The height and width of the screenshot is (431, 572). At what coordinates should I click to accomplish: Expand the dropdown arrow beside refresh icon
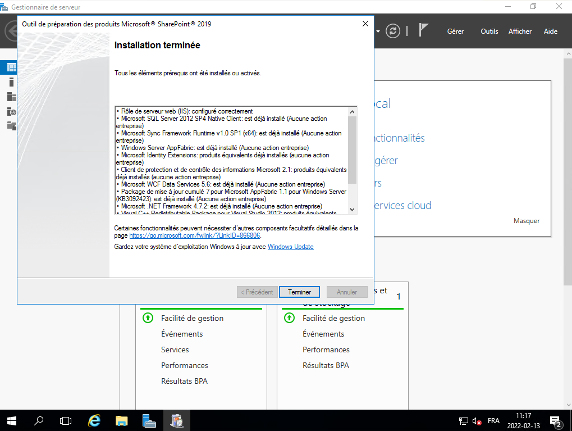378,31
